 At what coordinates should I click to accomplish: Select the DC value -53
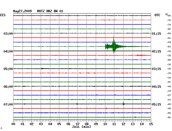[x=169, y=47]
